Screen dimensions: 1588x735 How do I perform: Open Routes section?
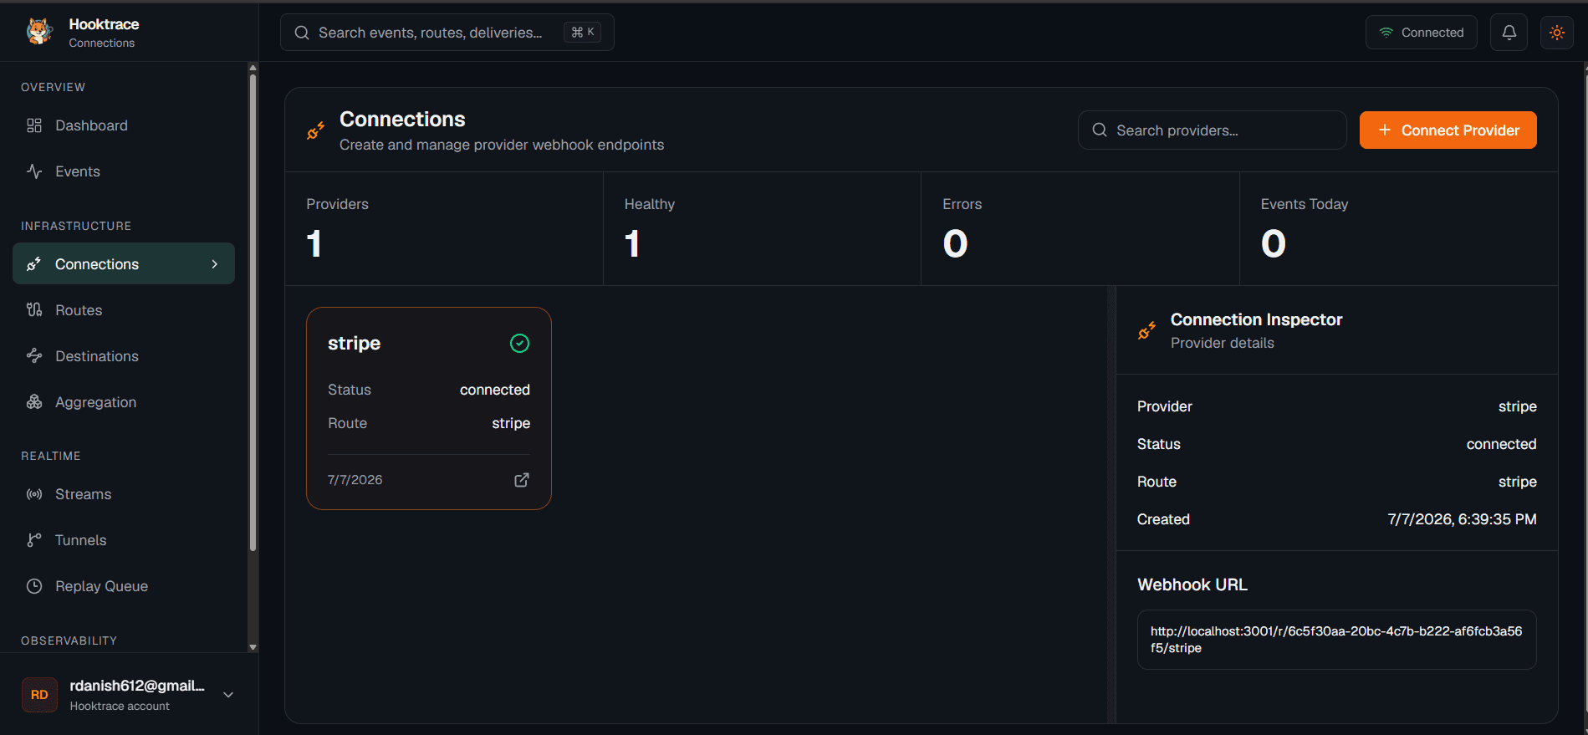[x=124, y=310]
